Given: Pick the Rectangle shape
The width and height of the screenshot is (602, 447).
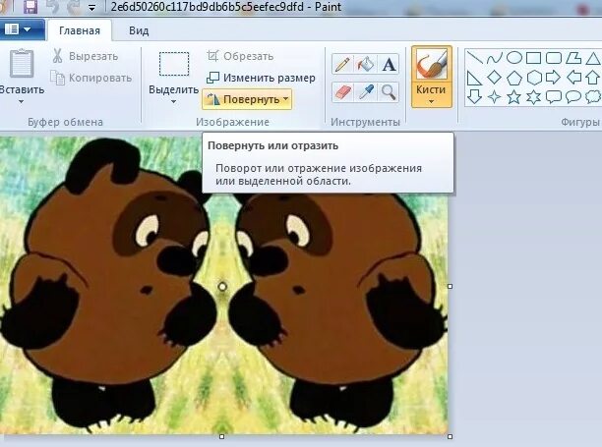Looking at the screenshot, I should coord(534,58).
